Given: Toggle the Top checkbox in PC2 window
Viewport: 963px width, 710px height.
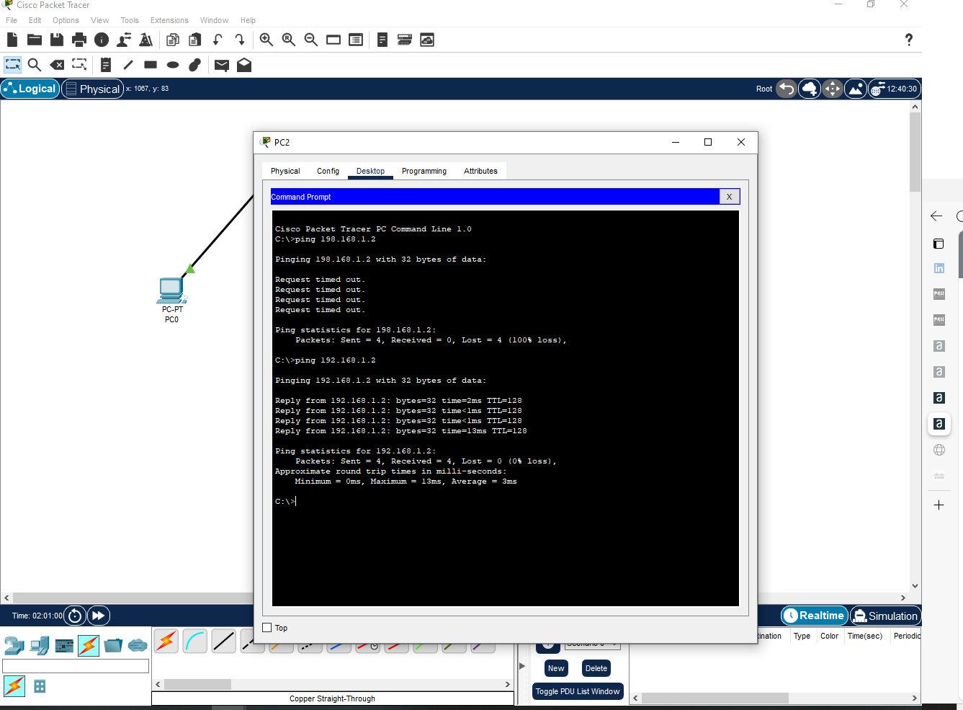Looking at the screenshot, I should pos(267,628).
